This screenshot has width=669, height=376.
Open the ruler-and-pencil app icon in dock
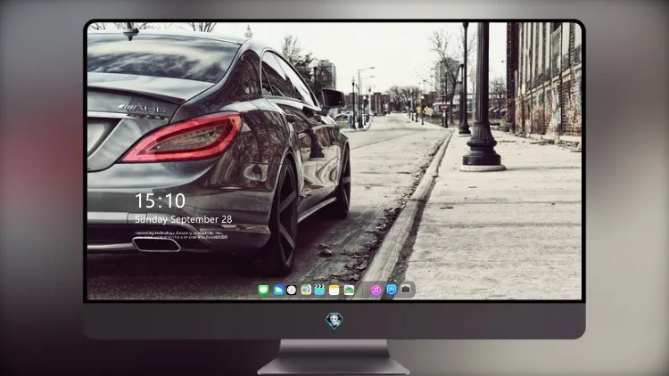point(305,290)
